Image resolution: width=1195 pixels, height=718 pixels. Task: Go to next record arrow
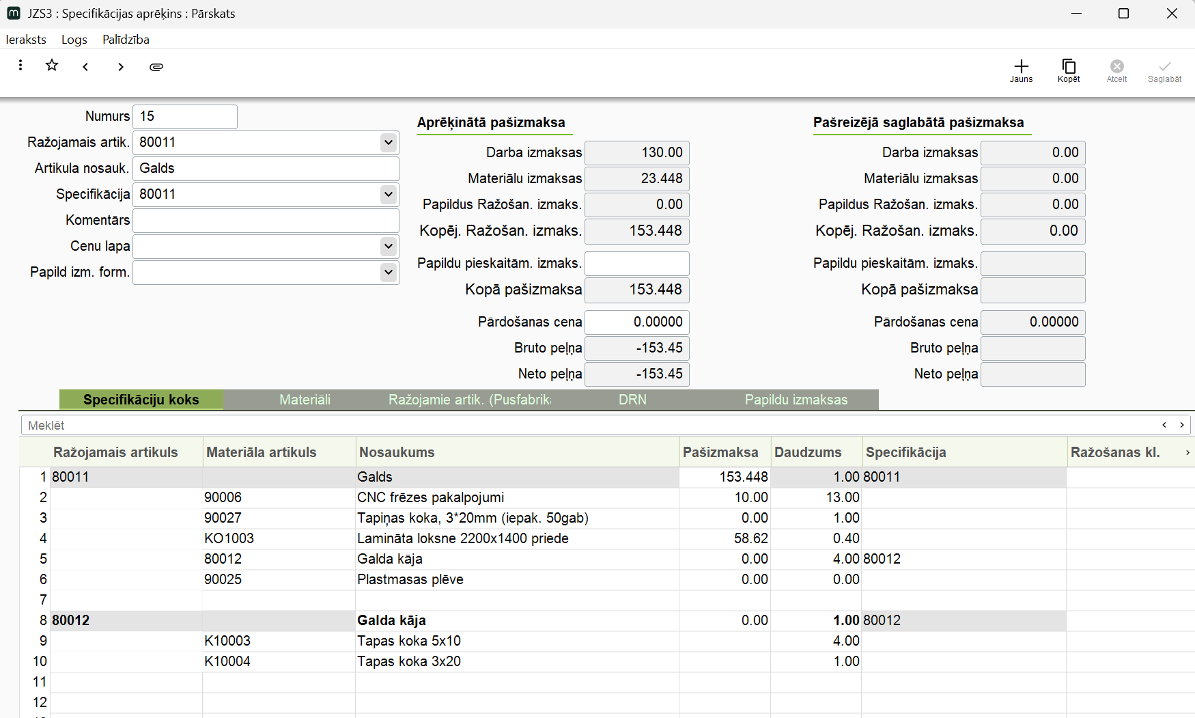coord(121,67)
